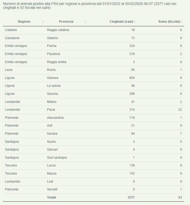190x205 pixels.
Task: Sort table by the Provincia header text
Action: click(x=66, y=22)
